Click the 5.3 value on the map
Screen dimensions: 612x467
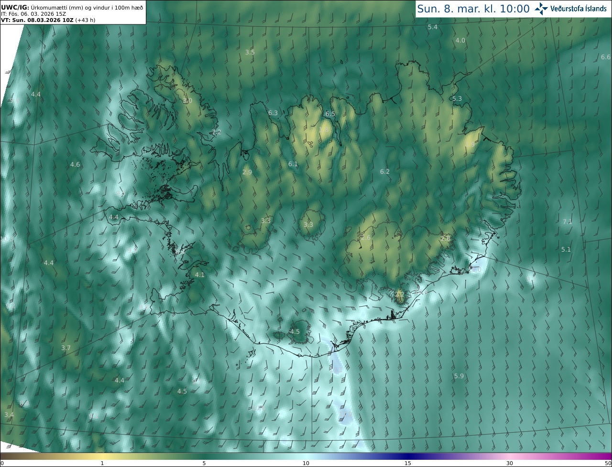pyautogui.click(x=457, y=99)
